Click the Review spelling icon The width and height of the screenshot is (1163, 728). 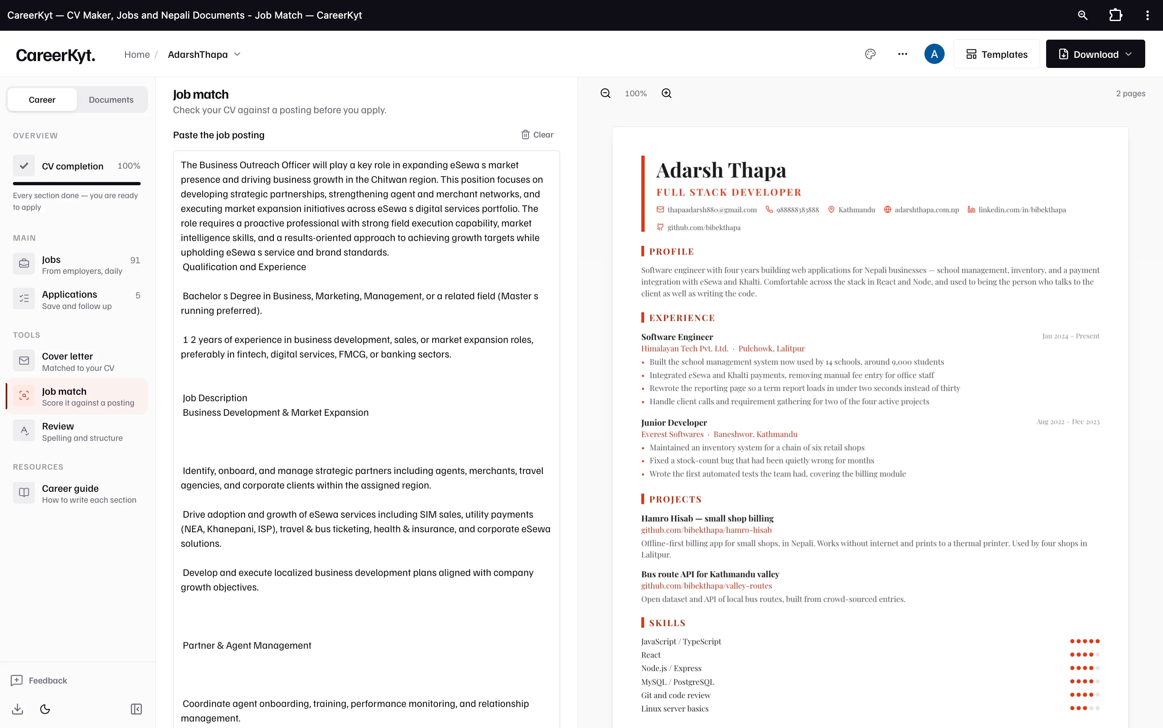pyautogui.click(x=23, y=431)
